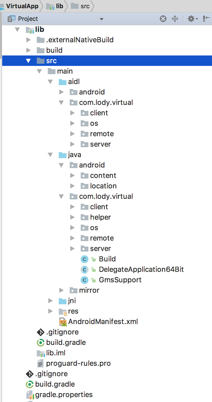Collapse the src folder
Image resolution: width=212 pixels, height=402 pixels.
click(28, 61)
